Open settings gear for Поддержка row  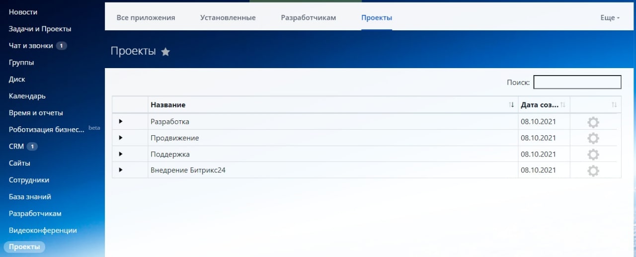click(593, 155)
